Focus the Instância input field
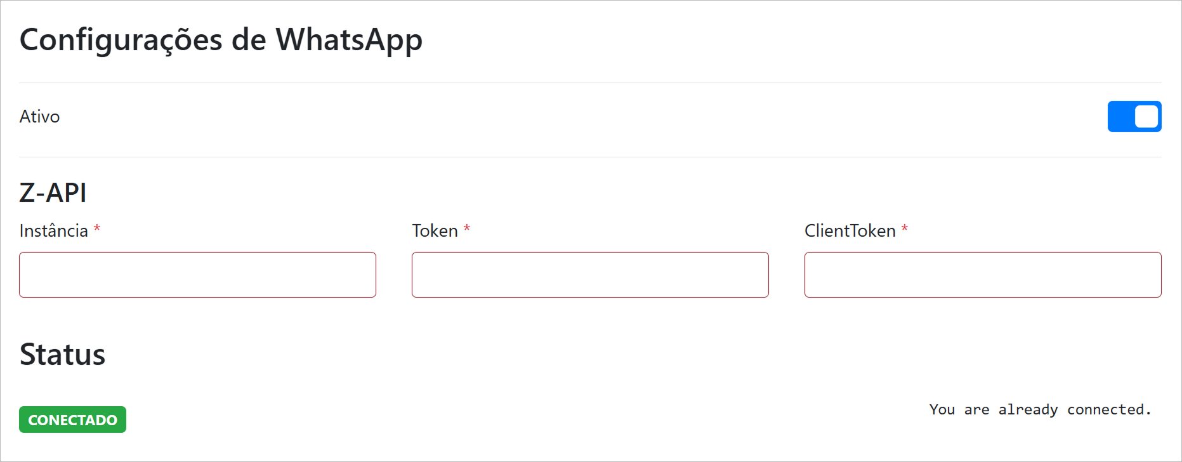Image resolution: width=1182 pixels, height=462 pixels. coord(197,275)
